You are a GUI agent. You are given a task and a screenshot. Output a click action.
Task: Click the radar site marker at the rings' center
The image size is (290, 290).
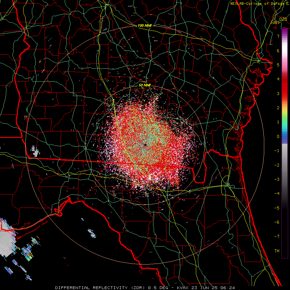[145, 145]
